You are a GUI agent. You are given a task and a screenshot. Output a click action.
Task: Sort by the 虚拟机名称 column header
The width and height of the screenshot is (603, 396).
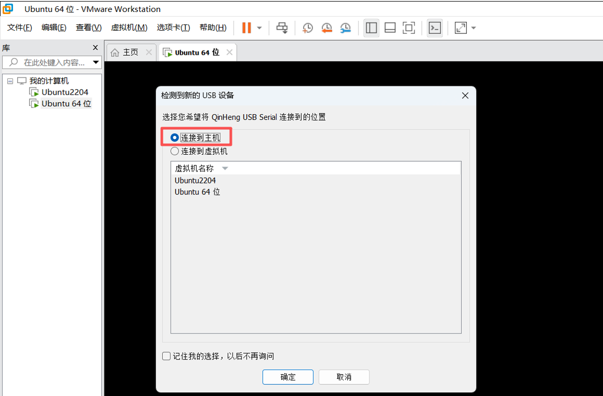[316, 168]
